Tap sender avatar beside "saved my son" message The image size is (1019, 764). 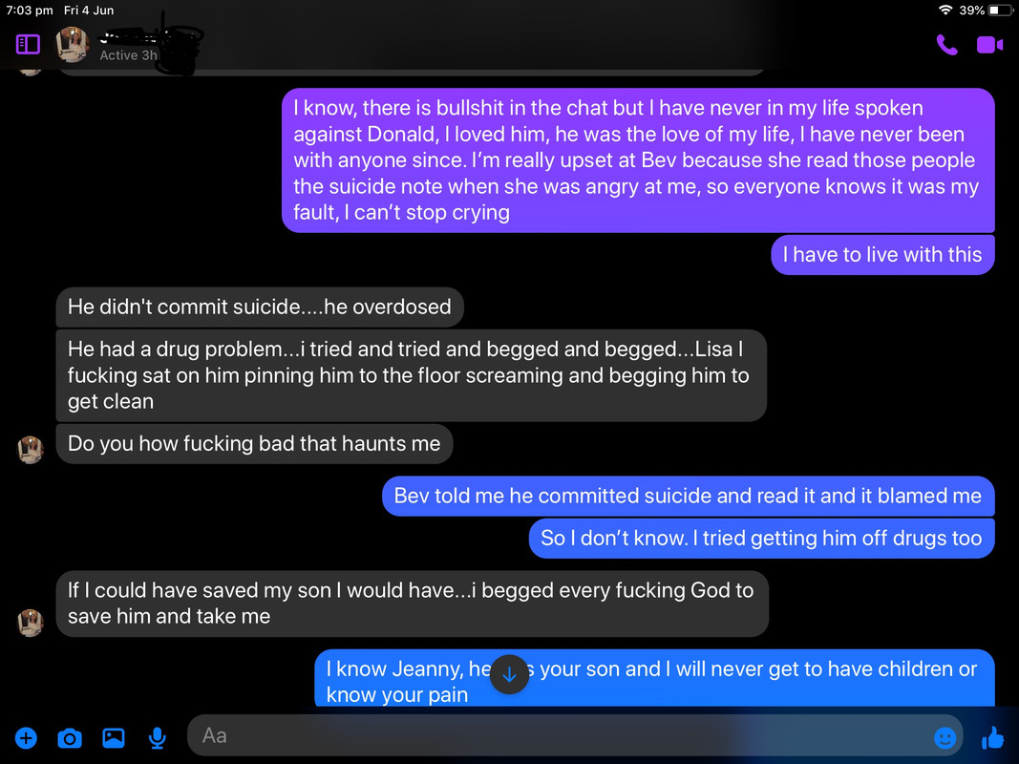[x=30, y=623]
